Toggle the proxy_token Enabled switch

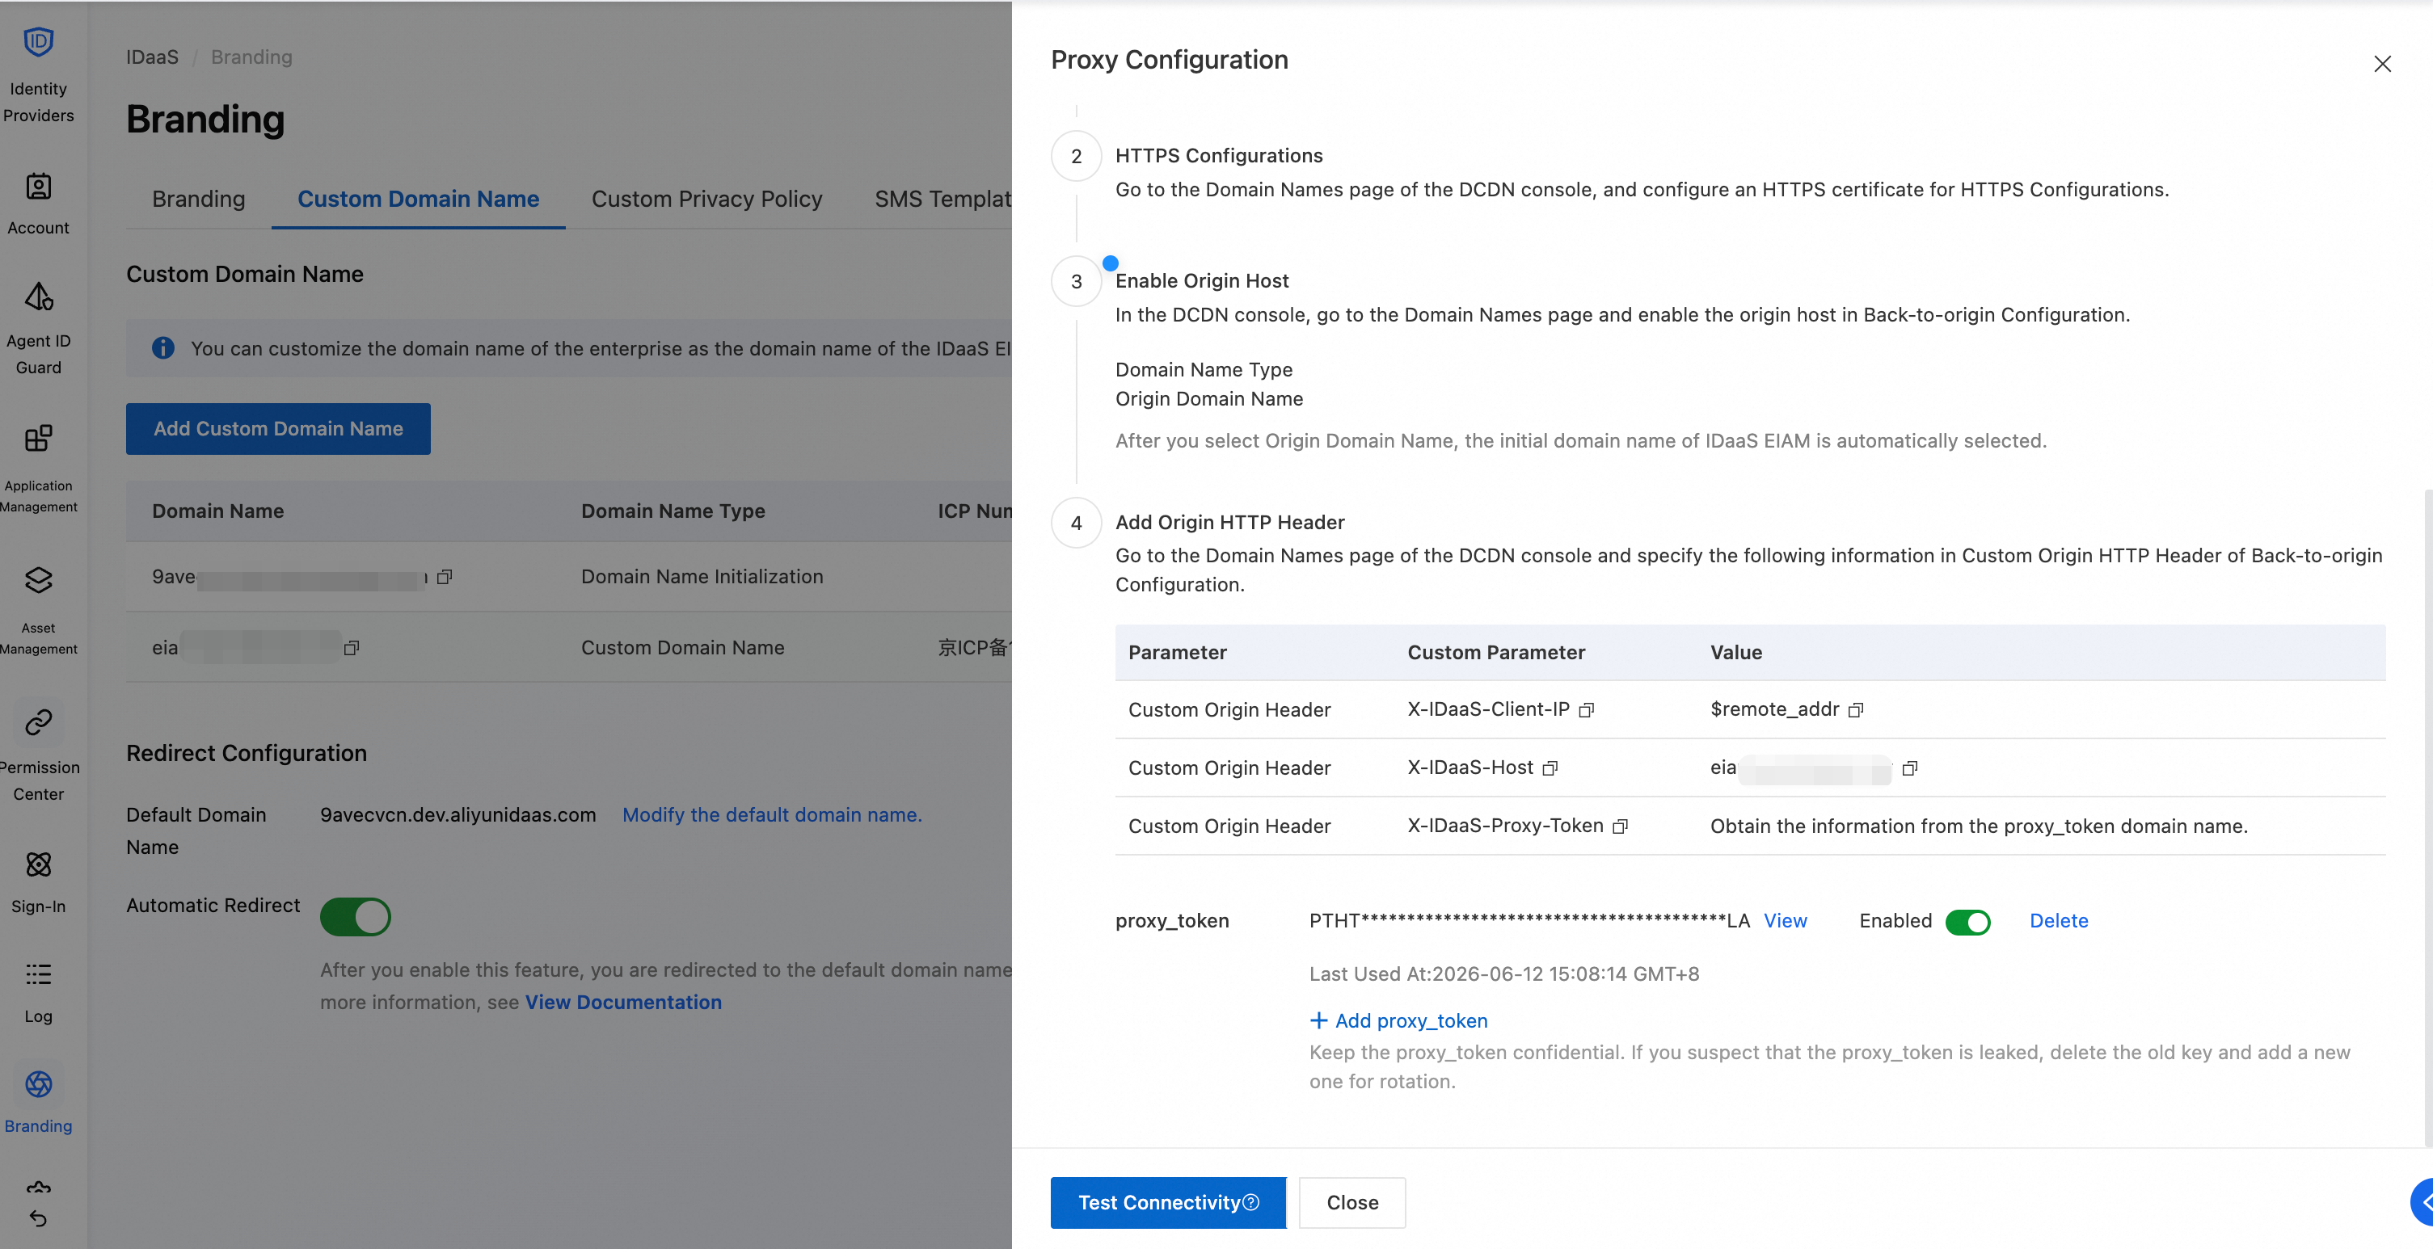pos(1968,923)
